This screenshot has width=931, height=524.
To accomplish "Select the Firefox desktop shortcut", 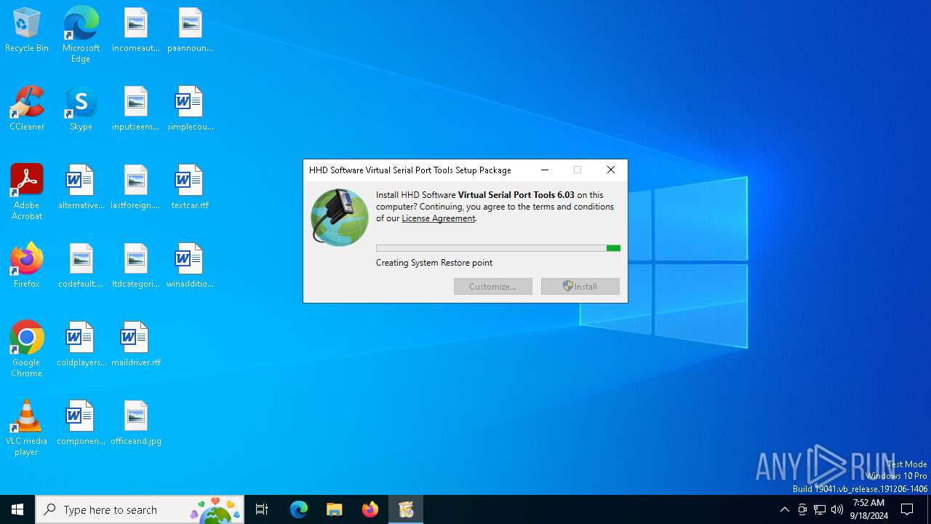I will click(x=27, y=266).
